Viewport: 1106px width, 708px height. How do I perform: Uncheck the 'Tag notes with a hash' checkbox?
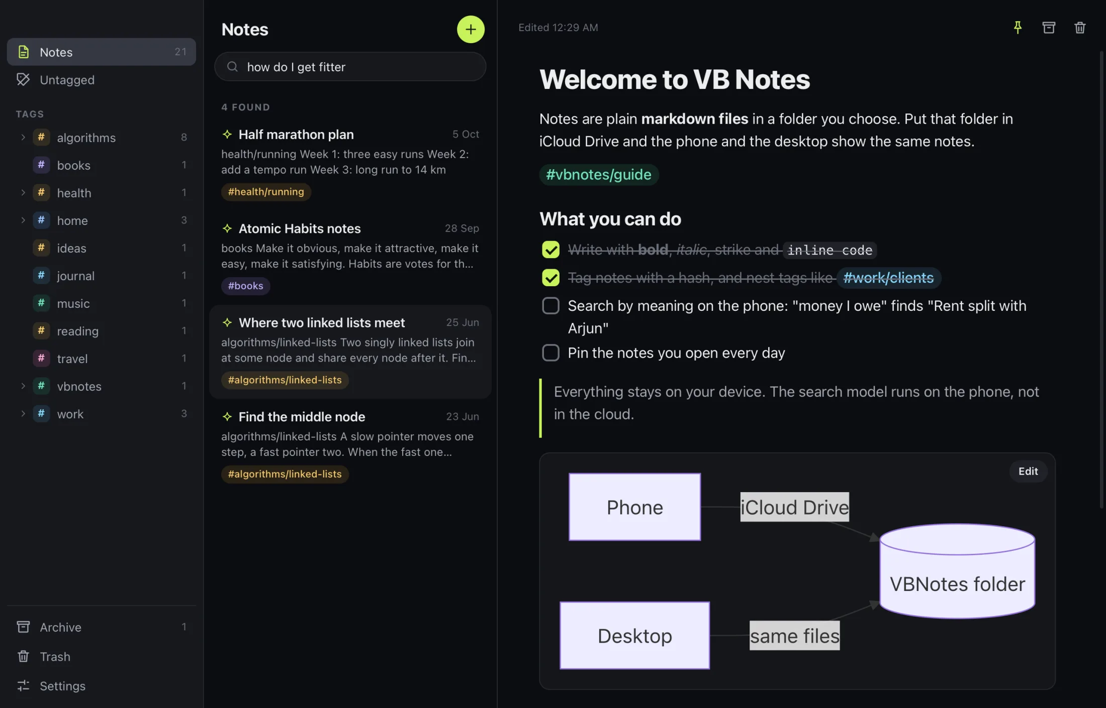[x=550, y=278]
